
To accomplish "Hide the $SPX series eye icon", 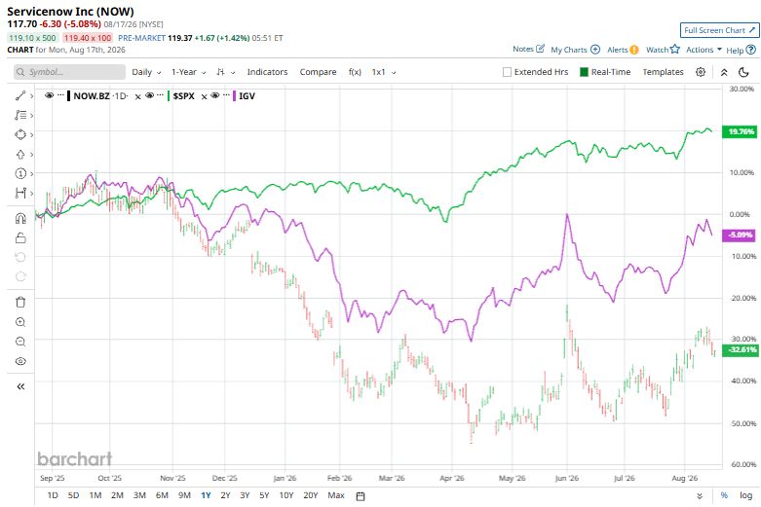I will 150,95.
